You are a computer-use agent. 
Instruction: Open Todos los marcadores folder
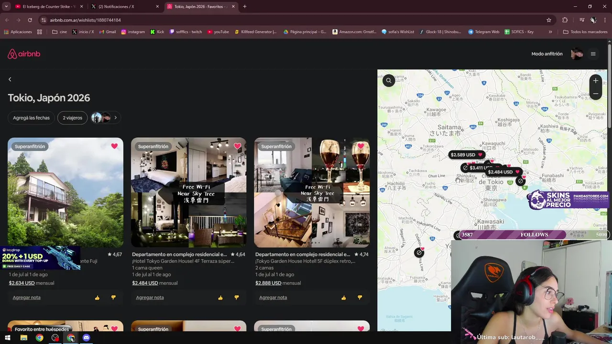pos(586,32)
